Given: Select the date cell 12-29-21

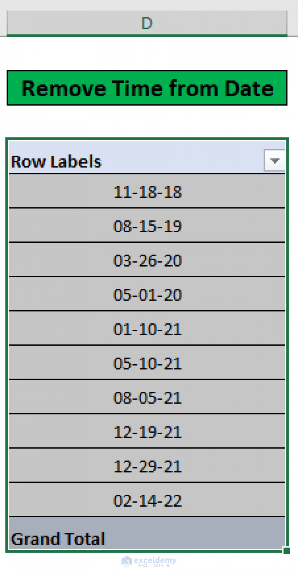Looking at the screenshot, I should pyautogui.click(x=147, y=466).
